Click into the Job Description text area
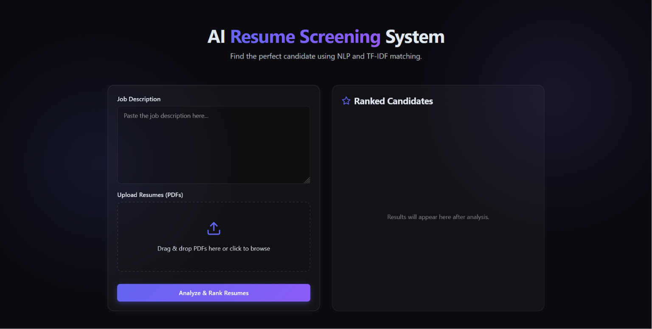Image resolution: width=652 pixels, height=329 pixels. tap(214, 145)
